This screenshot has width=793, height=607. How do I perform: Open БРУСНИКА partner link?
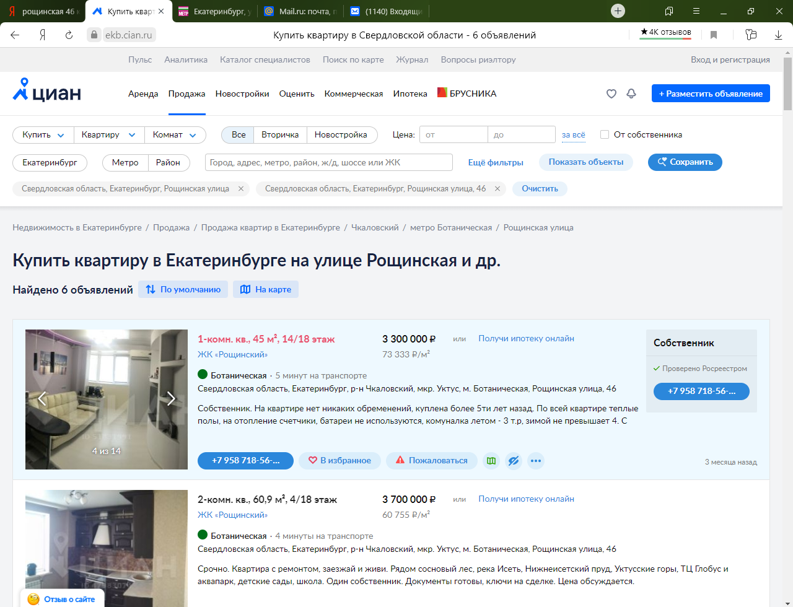467,93
